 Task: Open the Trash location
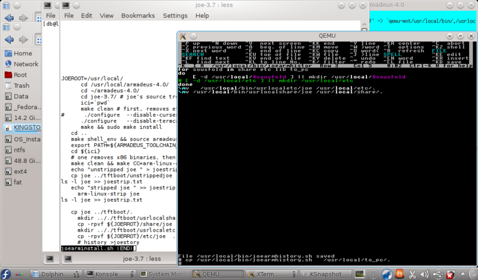click(22, 85)
